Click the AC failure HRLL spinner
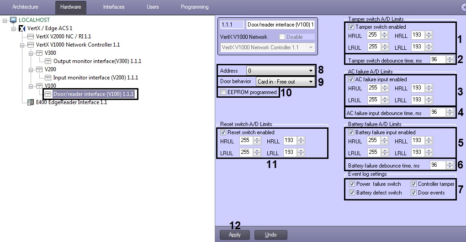This screenshot has height=242, width=466. [429, 88]
